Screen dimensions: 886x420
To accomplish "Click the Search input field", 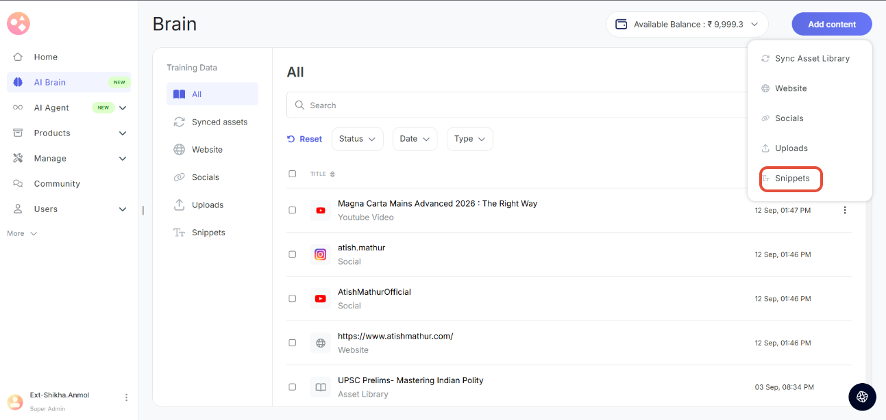I will [x=514, y=105].
